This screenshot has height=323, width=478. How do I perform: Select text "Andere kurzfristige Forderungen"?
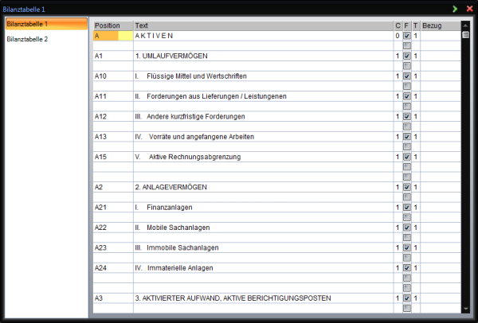(x=196, y=117)
